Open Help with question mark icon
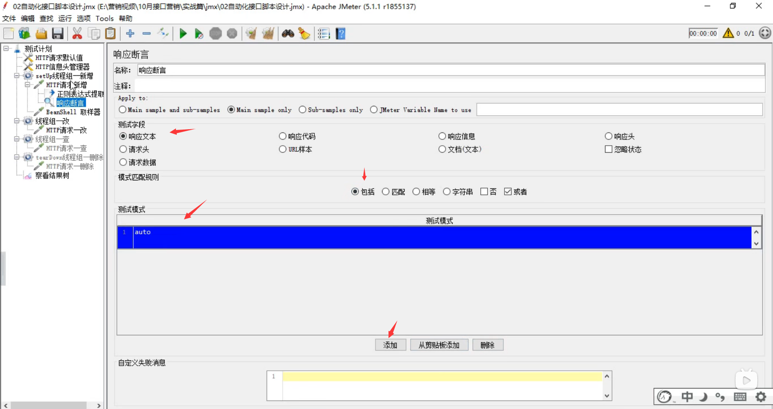Viewport: 773px width, 409px height. [x=341, y=33]
